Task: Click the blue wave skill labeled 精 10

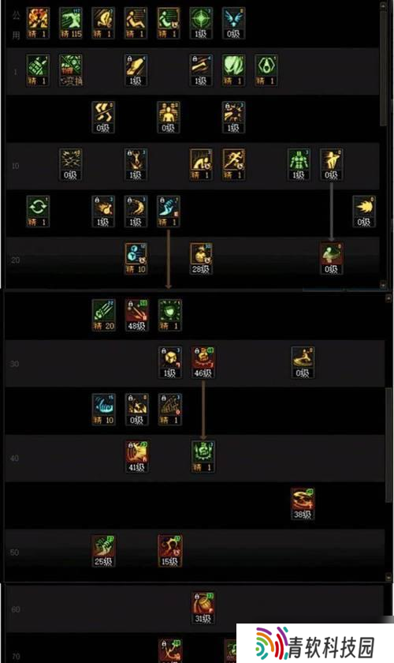Action: coord(103,410)
